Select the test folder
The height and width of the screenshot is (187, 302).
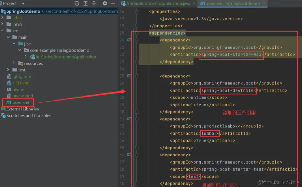22,70
